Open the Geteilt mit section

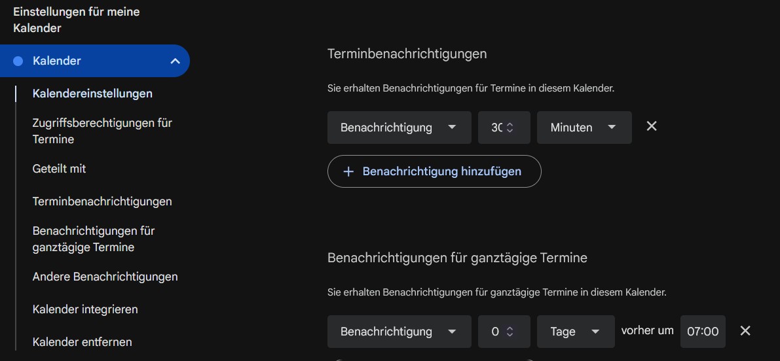[x=59, y=169]
